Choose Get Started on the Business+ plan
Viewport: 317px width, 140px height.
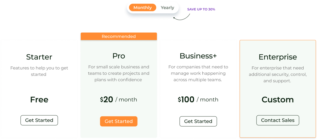pos(198,121)
